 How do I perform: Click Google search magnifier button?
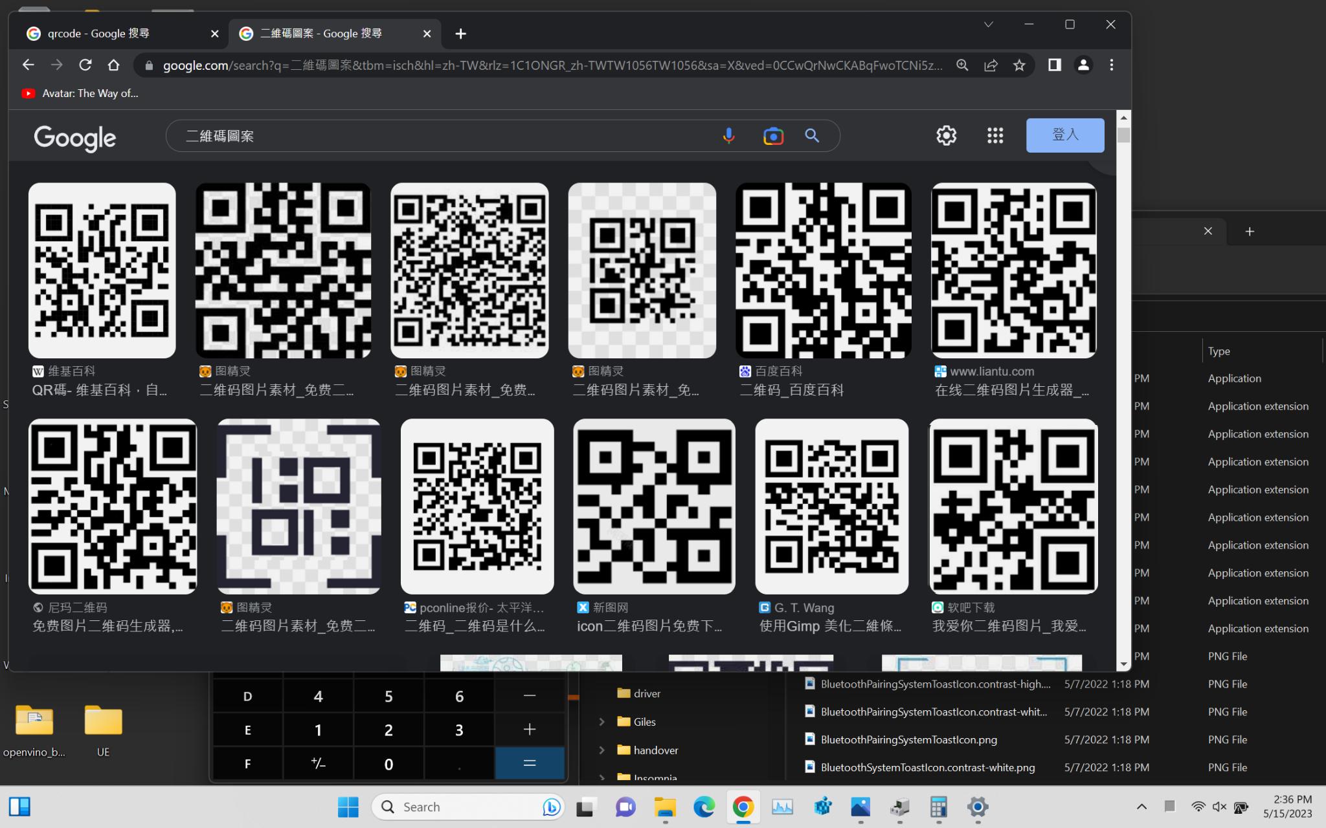point(812,136)
